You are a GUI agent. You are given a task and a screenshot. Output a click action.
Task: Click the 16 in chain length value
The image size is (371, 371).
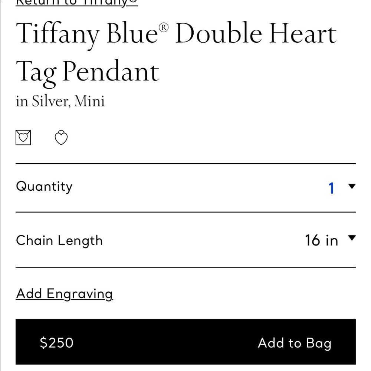[321, 240]
